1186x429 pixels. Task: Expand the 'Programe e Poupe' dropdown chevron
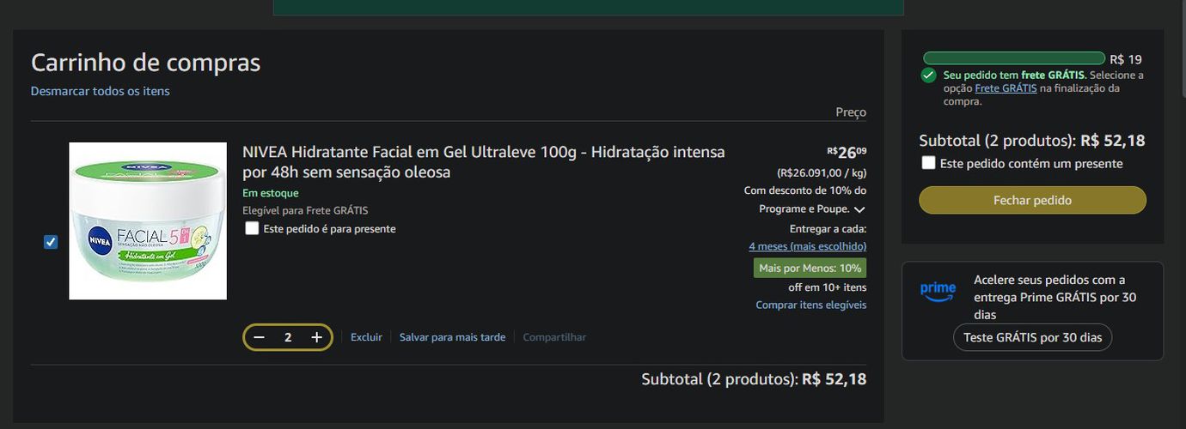pyautogui.click(x=859, y=209)
